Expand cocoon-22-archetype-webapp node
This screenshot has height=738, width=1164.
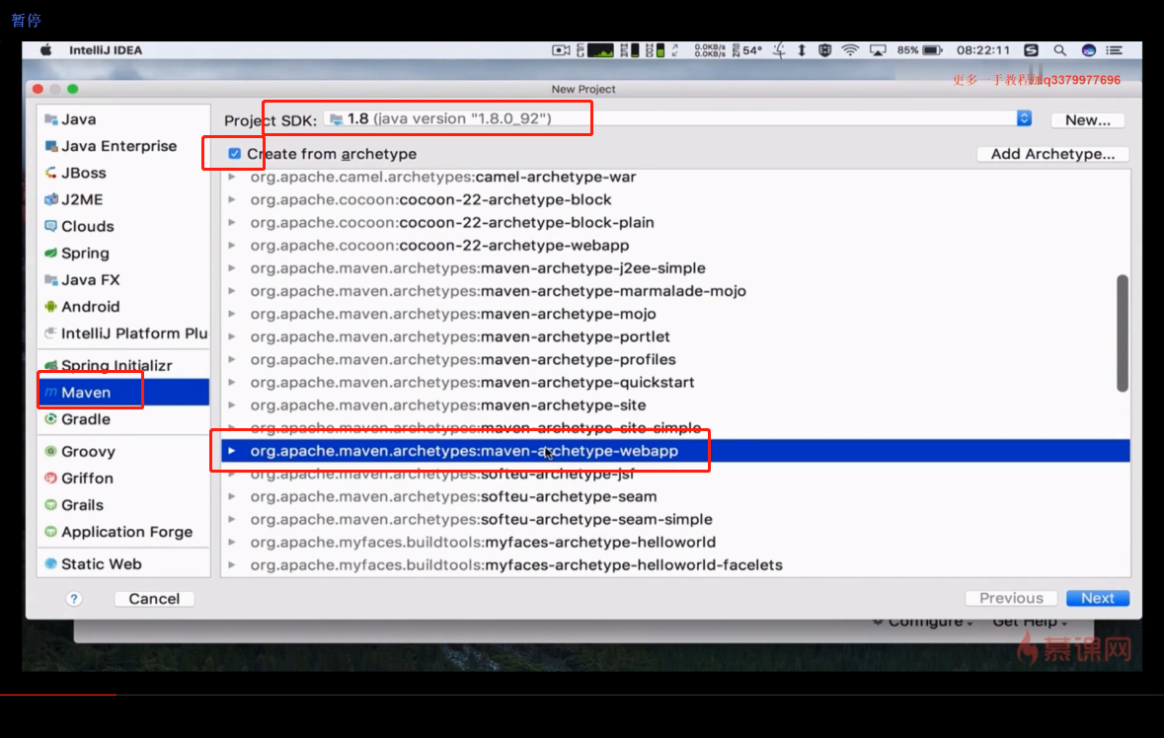coord(232,245)
